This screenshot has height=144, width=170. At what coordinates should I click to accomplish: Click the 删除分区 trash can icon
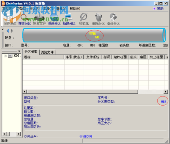pyautogui.click(x=99, y=19)
